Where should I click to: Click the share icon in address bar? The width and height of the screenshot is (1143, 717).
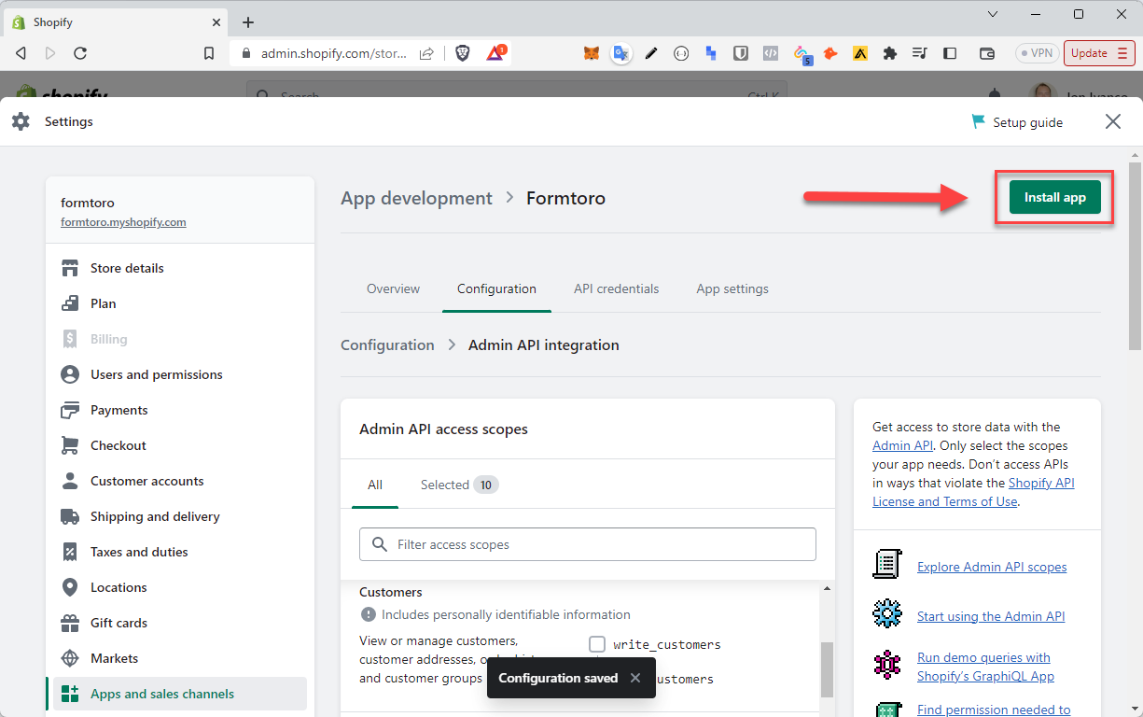[426, 53]
